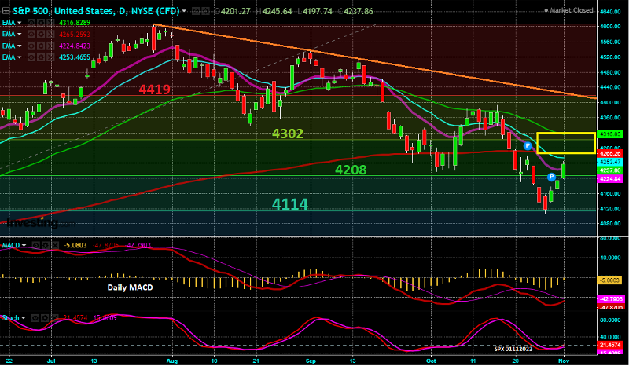Toggle visibility of the EMA 4316.8289 line
Viewport: 629px width, 366px height.
(x=31, y=23)
